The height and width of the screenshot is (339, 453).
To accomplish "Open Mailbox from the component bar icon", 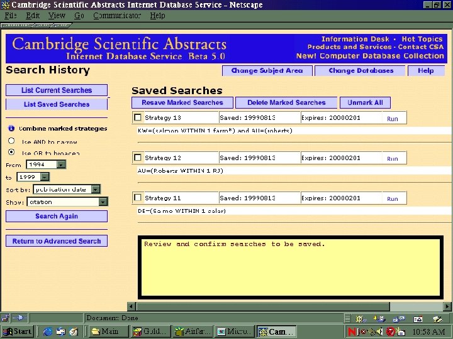I will [x=379, y=319].
